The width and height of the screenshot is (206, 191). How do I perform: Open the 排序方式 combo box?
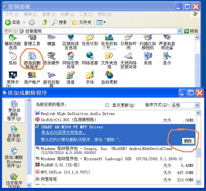[x=185, y=105]
